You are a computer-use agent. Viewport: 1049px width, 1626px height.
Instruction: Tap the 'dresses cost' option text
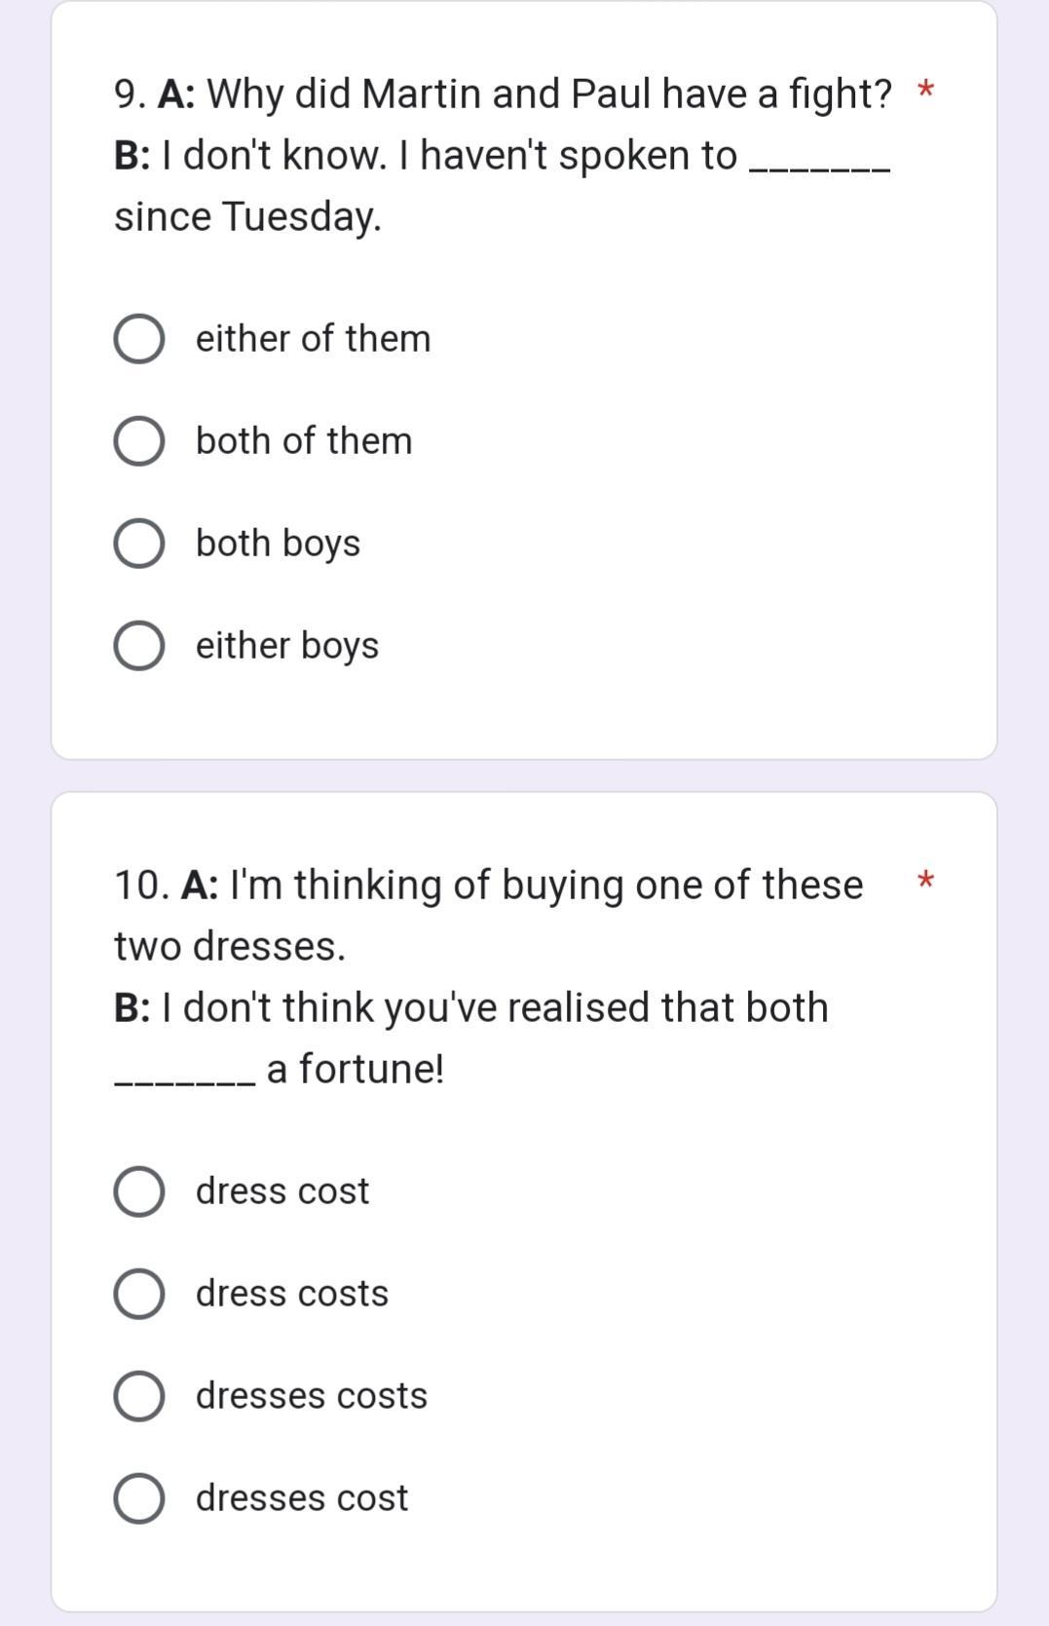(302, 1498)
